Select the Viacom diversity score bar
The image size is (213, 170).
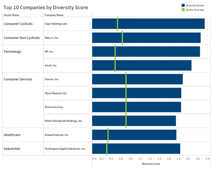coord(137,79)
